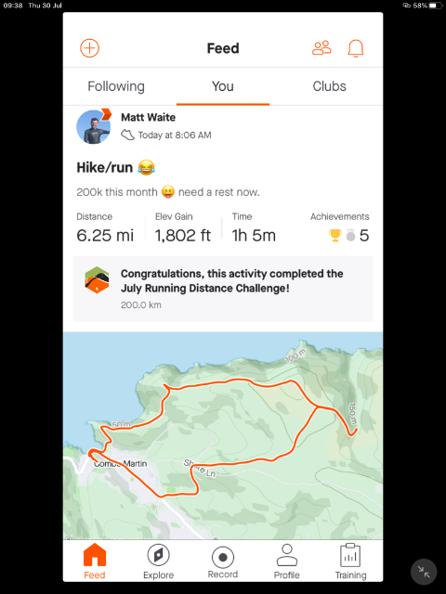Tap the battery indicator in status bar
Image resolution: width=446 pixels, height=594 pixels.
tap(436, 6)
